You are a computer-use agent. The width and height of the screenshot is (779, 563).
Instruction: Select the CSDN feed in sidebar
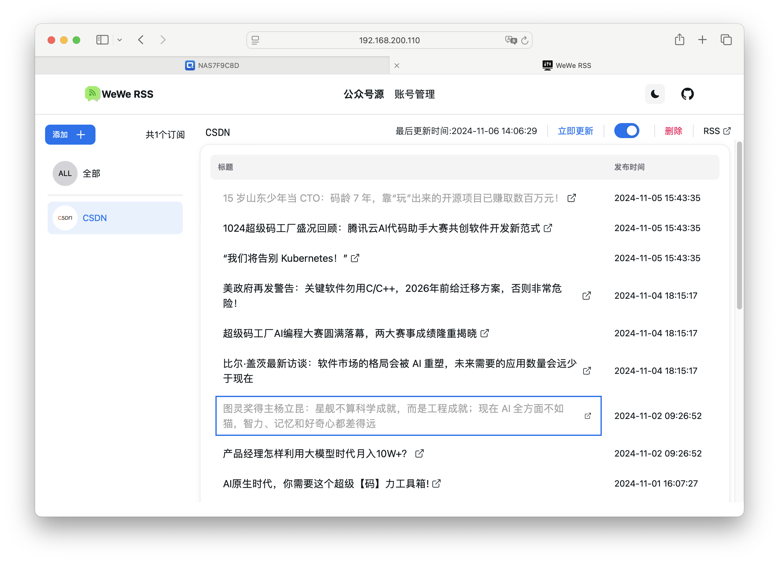pos(115,218)
